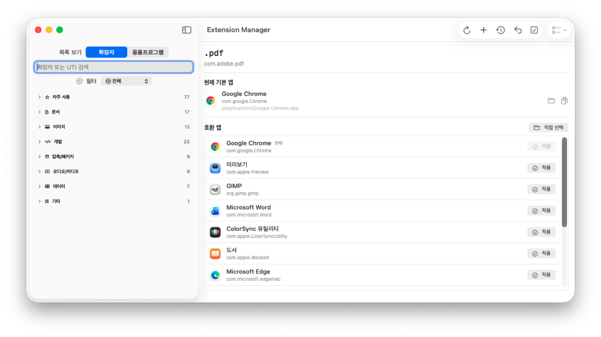
Task: Click the 미리보기 Preview app icon
Action: pyautogui.click(x=215, y=168)
